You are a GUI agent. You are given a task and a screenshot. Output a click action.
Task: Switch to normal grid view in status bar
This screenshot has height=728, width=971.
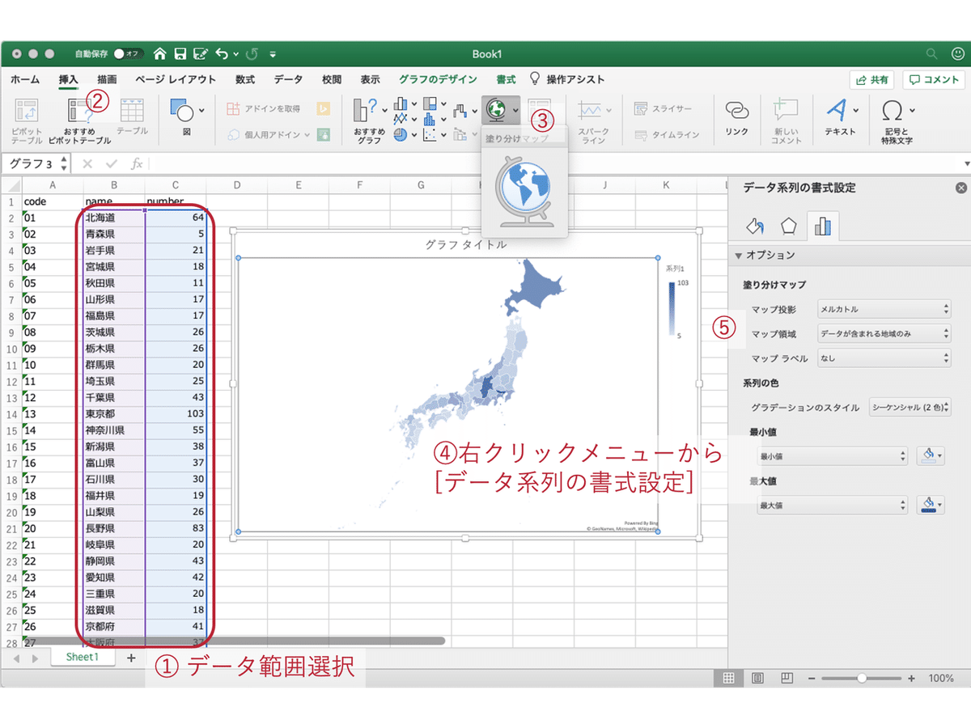[x=728, y=678]
